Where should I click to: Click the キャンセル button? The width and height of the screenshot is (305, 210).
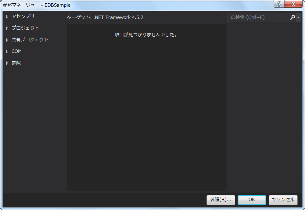[283, 200]
